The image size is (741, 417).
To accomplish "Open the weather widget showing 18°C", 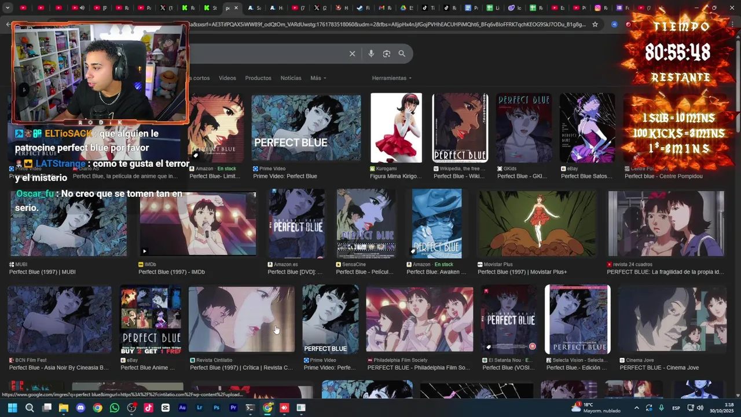I will pos(596,408).
